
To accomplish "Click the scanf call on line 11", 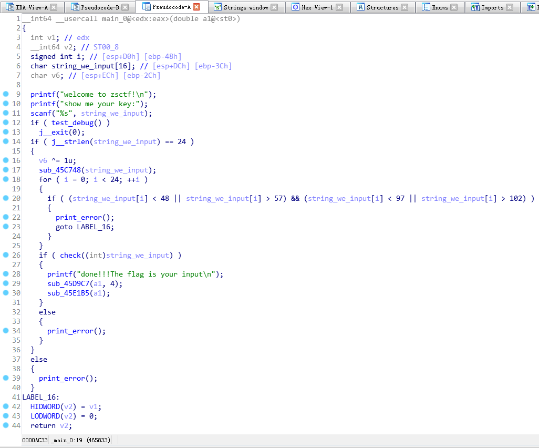I will click(x=40, y=113).
